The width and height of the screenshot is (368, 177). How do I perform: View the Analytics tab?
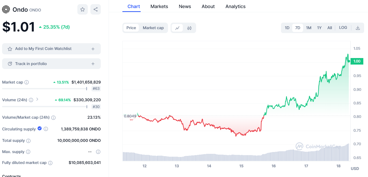pos(235,7)
